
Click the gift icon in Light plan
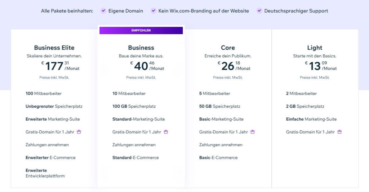click(x=339, y=132)
